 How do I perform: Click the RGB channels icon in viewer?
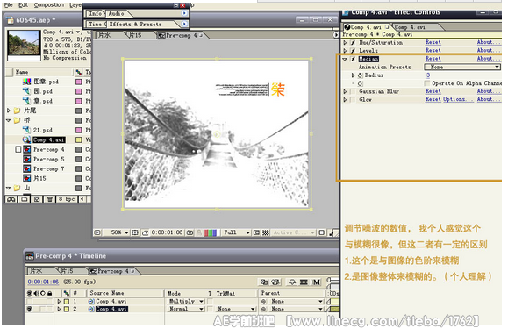point(211,232)
